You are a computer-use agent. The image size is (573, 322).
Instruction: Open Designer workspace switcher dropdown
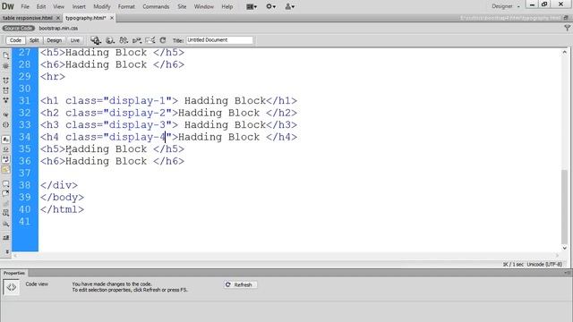pyautogui.click(x=506, y=6)
